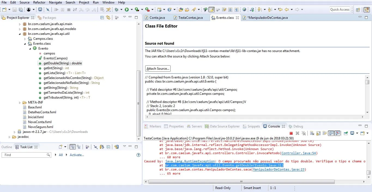Click the Attach Source button
The height and width of the screenshot is (192, 372).
[158, 68]
